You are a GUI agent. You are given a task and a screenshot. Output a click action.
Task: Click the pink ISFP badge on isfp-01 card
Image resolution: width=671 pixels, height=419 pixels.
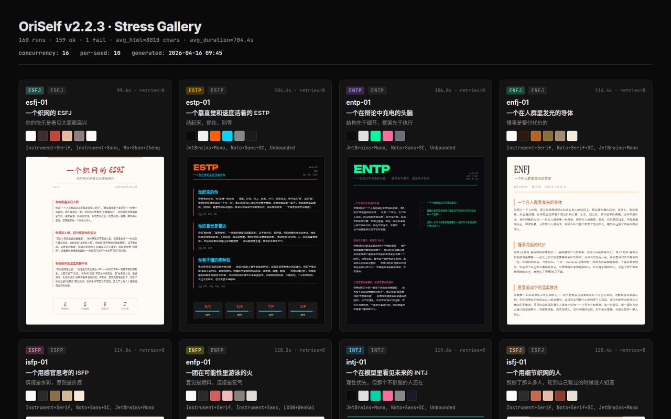click(x=35, y=350)
